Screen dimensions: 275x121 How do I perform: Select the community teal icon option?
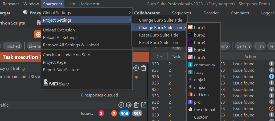coord(203,65)
